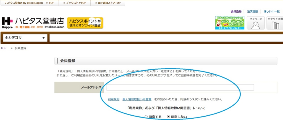Open the クラウド本棚 bookshelf icon

(275, 23)
